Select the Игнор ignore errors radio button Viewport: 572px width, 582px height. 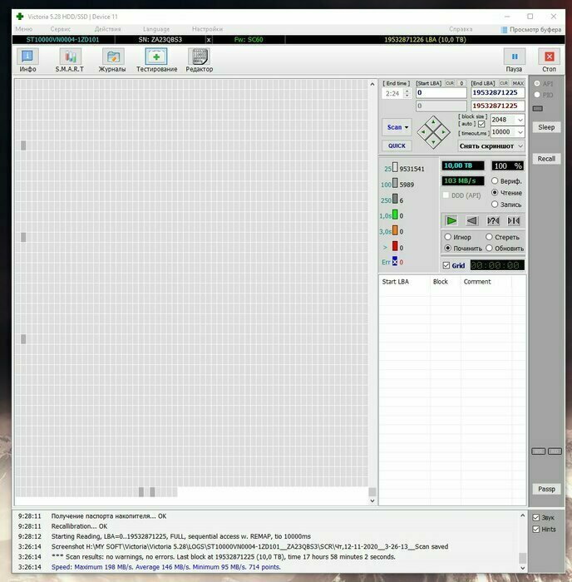pos(448,237)
